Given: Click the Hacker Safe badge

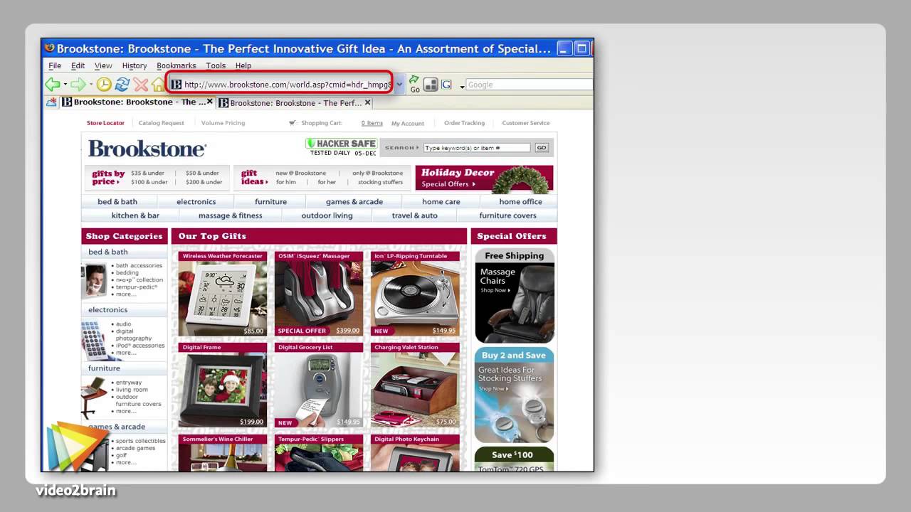Looking at the screenshot, I should [x=342, y=146].
